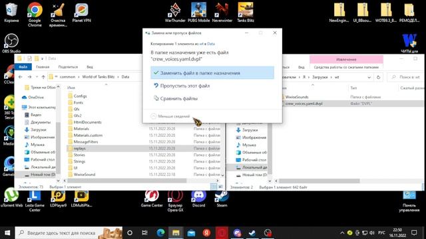Open the notification center
The height and width of the screenshot is (239, 426).
pyautogui.click(x=414, y=233)
